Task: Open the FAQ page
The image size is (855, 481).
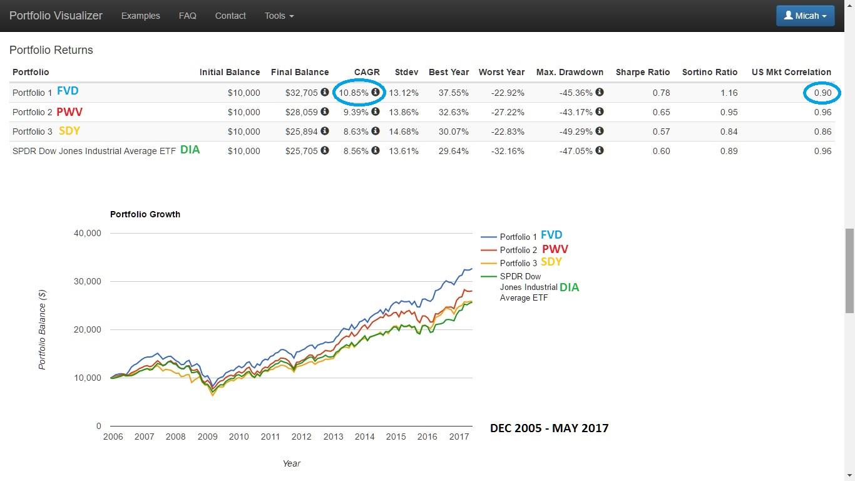Action: pyautogui.click(x=188, y=16)
